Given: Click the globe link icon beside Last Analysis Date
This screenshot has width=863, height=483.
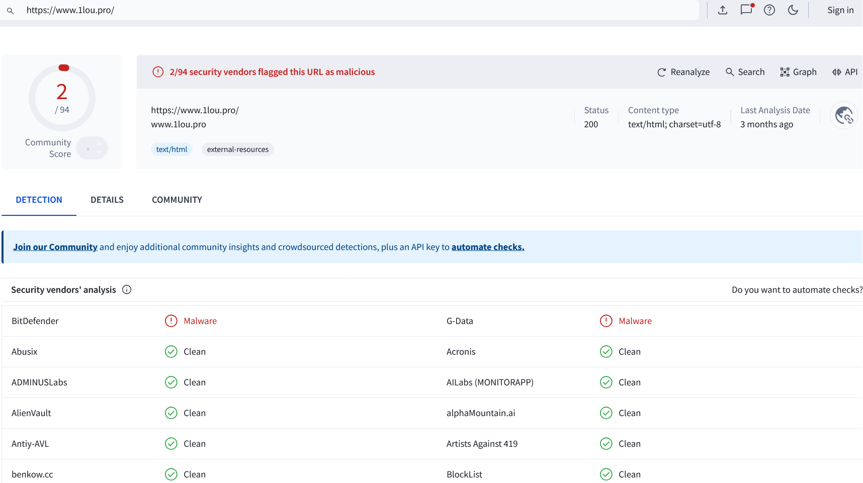Looking at the screenshot, I should (844, 116).
